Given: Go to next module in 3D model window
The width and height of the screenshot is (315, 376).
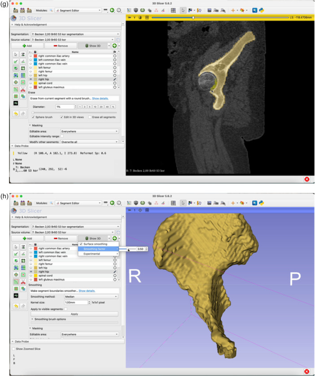Looking at the screenshot, I should [x=119, y=203].
